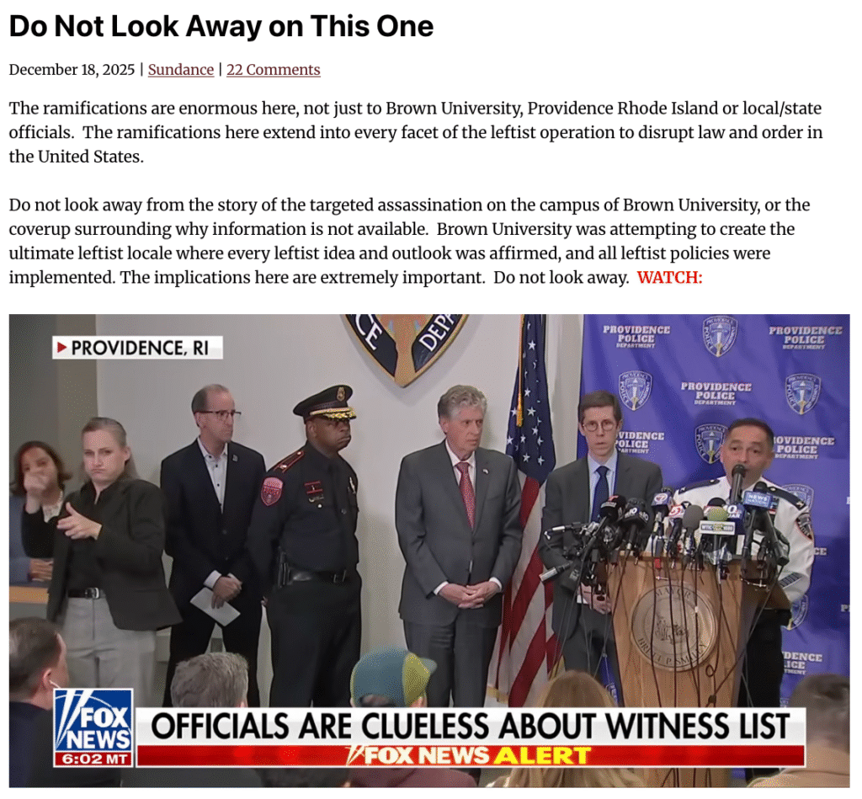The image size is (862, 799).
Task: Click the 6:02 MT time box
Action: point(93,759)
